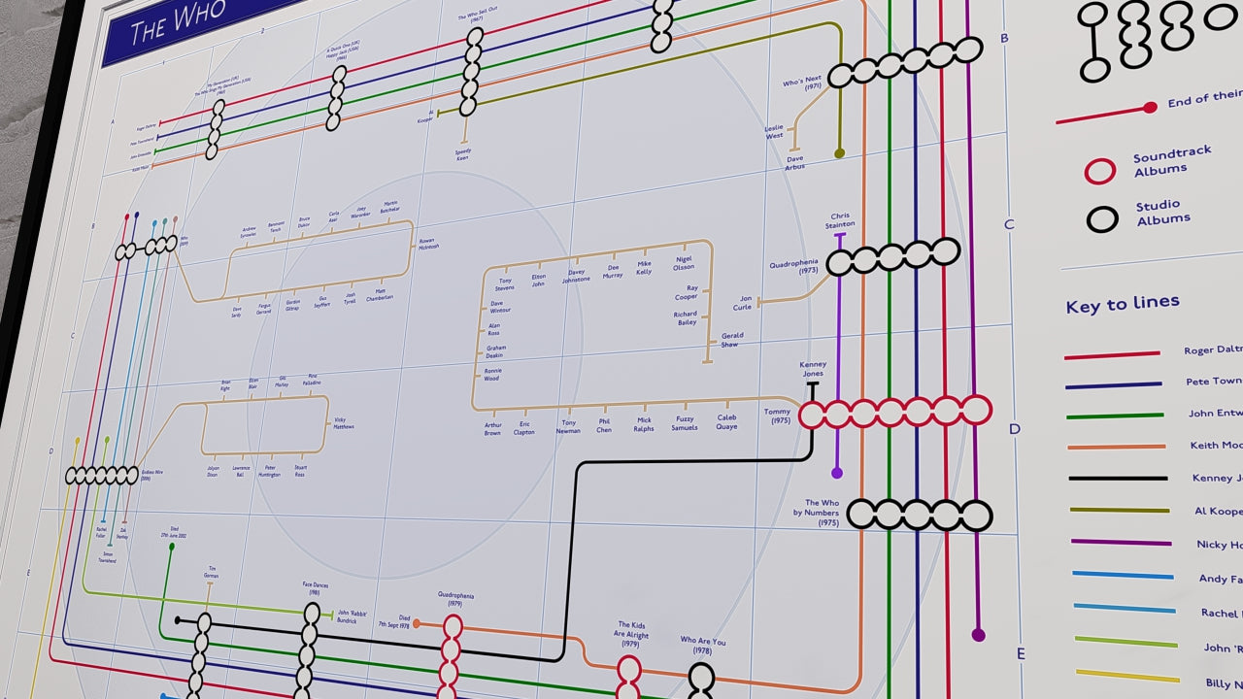Click the red end-of-line legend marker
Screen dimensions: 1243x699
tap(1150, 107)
